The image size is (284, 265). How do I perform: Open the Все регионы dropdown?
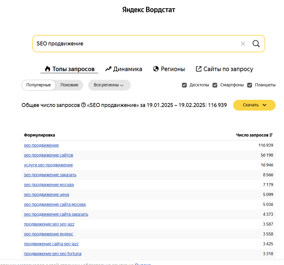[x=109, y=85]
